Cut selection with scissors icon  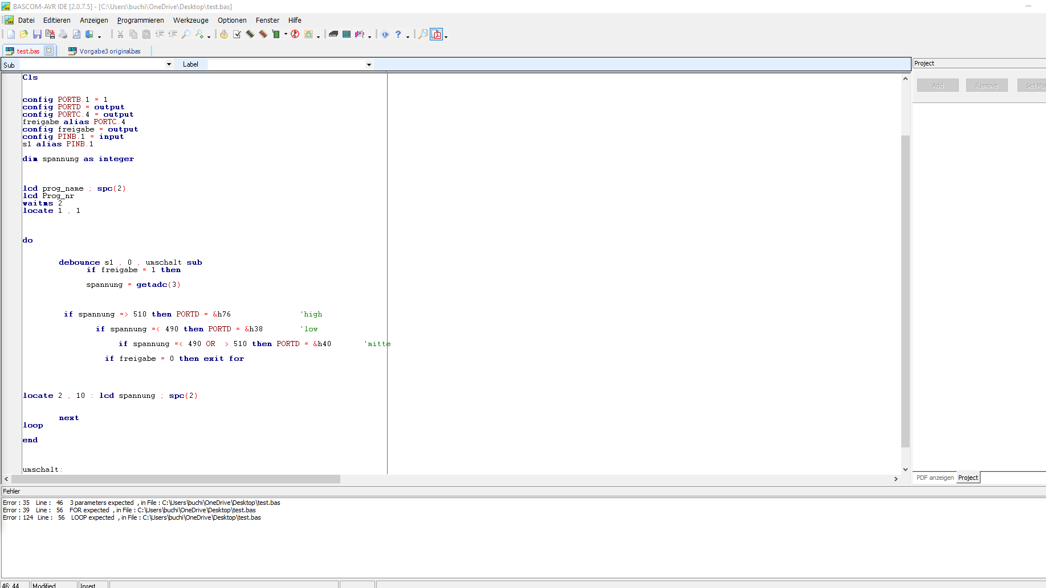click(x=120, y=35)
